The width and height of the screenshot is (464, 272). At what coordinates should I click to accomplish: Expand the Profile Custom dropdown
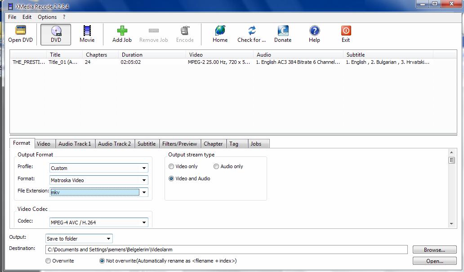click(144, 168)
